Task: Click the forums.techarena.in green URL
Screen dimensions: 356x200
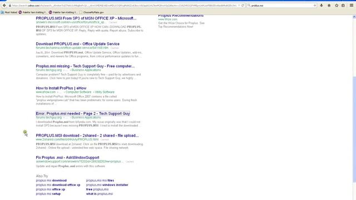Action: tap(72, 48)
